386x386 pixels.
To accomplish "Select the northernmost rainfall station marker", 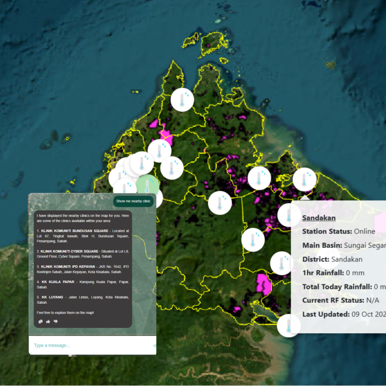I will click(x=182, y=100).
